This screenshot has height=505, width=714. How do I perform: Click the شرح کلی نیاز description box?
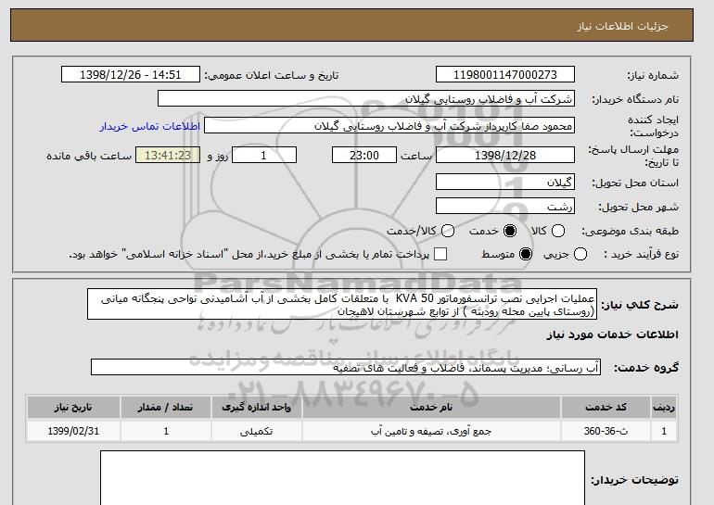tap(342, 304)
